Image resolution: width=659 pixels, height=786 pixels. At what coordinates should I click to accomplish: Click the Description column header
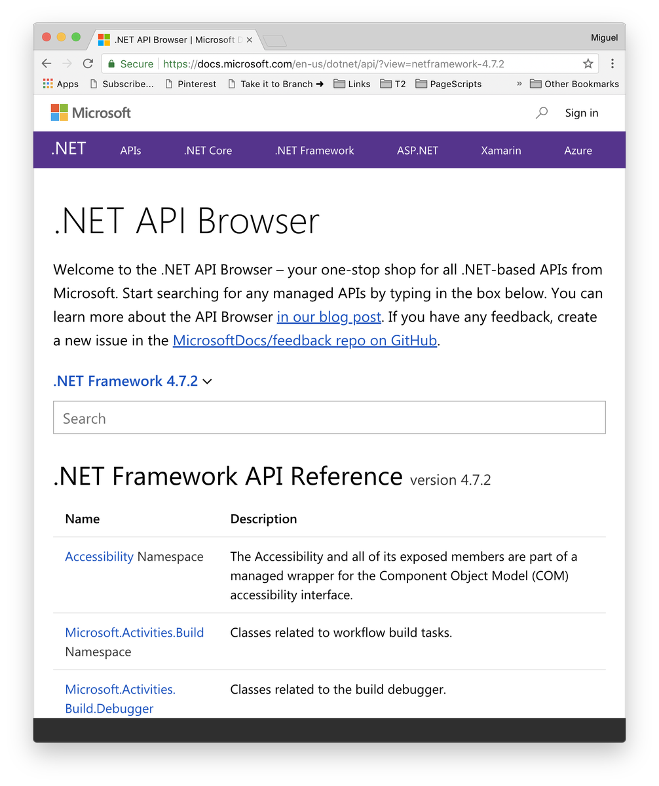pyautogui.click(x=263, y=519)
